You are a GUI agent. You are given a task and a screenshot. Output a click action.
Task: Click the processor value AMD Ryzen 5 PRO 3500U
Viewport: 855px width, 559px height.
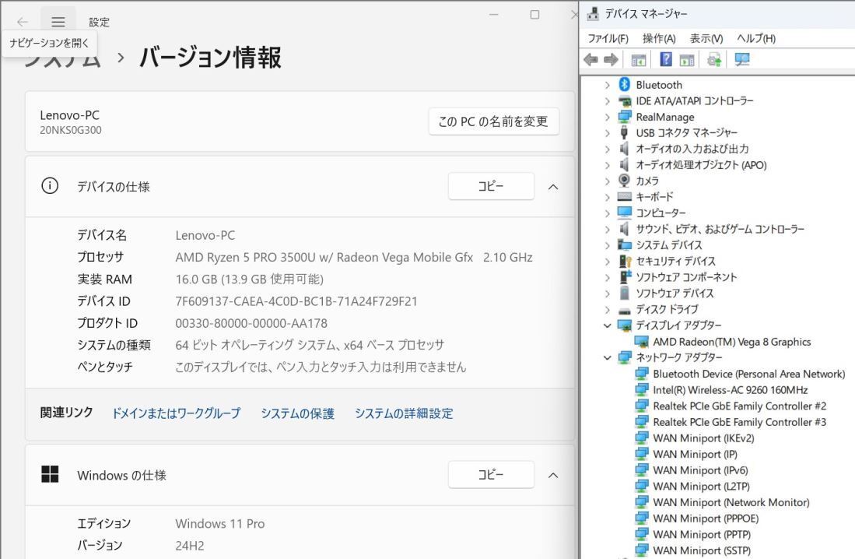click(x=354, y=257)
